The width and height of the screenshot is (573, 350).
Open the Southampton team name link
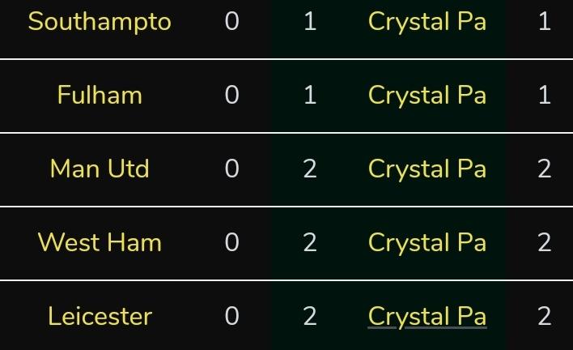click(100, 22)
